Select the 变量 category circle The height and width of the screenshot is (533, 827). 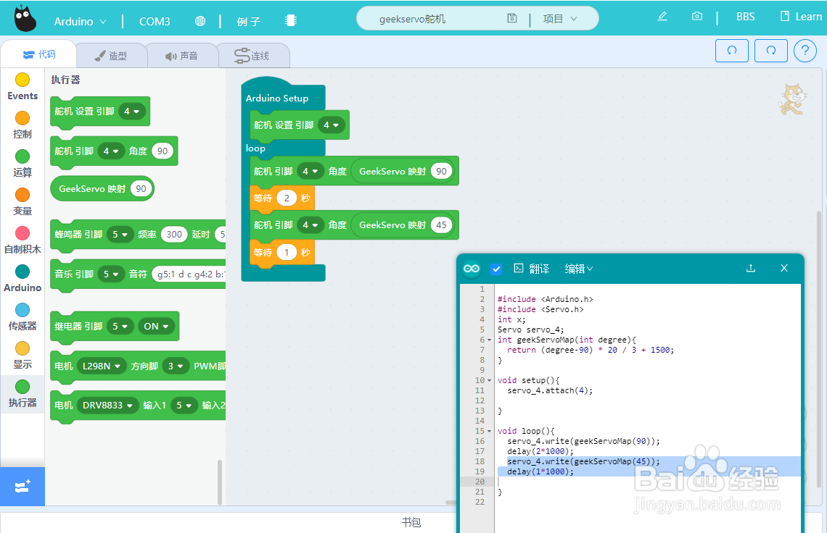tap(22, 195)
